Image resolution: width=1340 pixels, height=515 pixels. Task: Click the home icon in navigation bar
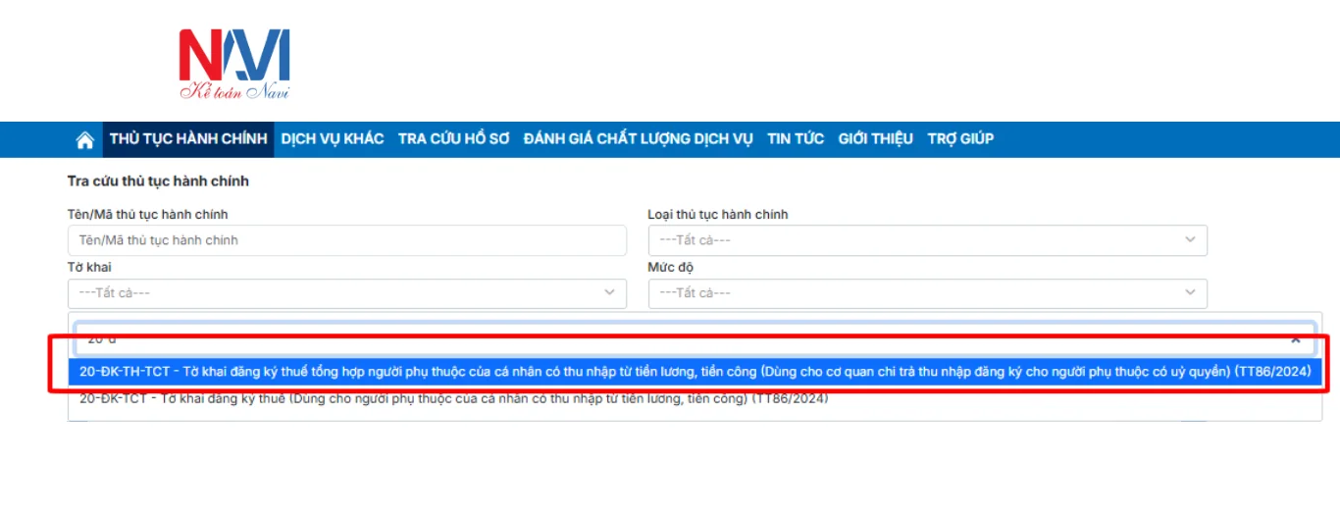tap(85, 139)
